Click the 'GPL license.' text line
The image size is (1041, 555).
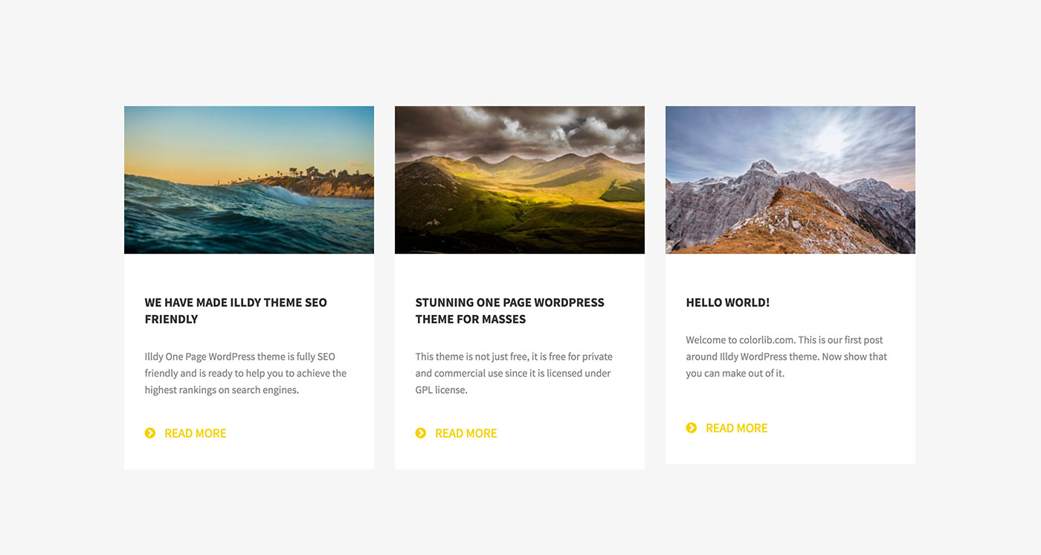[442, 390]
